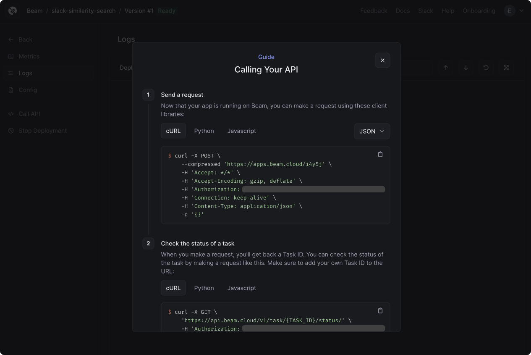Click the Beam logo icon
Image resolution: width=531 pixels, height=355 pixels.
tap(13, 11)
